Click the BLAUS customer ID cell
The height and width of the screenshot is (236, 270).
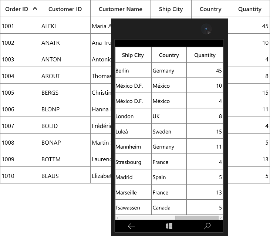coord(65,175)
